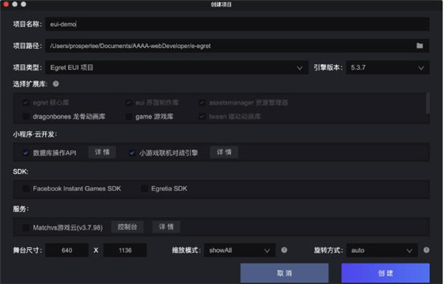The height and width of the screenshot is (284, 444).
Task: Uncheck 小游戏联机对战引擎 checkbox
Action: (132, 153)
